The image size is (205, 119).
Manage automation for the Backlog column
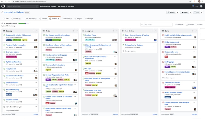pyautogui.click(x=36, y=114)
